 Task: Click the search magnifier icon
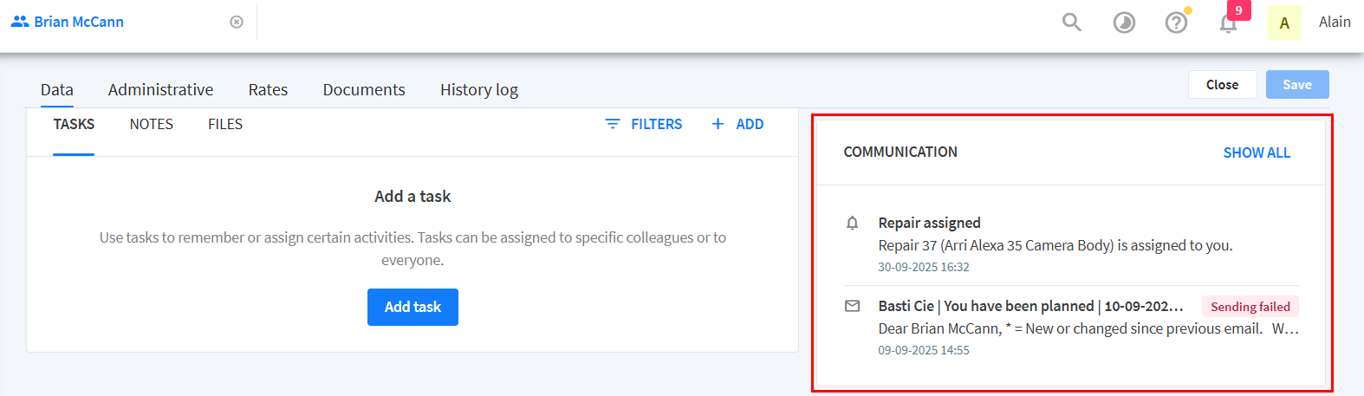click(x=1072, y=23)
